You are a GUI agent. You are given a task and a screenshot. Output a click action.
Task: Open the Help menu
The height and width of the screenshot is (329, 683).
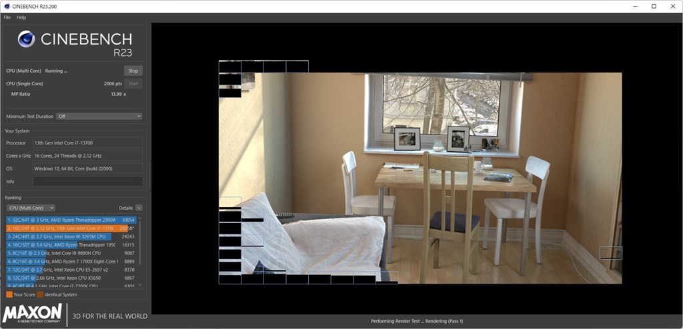pos(21,17)
